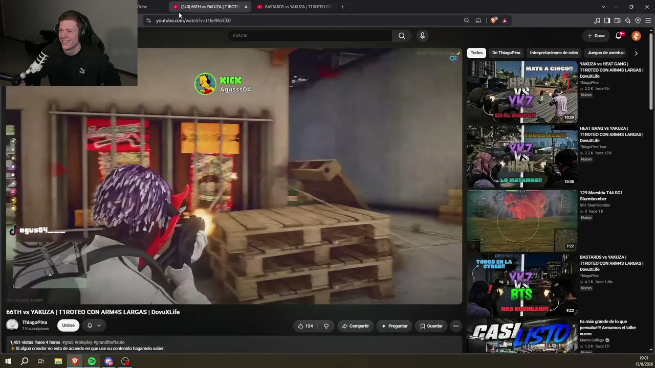Open the ThiagoPina channel name link
This screenshot has height=368, width=655.
coord(35,323)
